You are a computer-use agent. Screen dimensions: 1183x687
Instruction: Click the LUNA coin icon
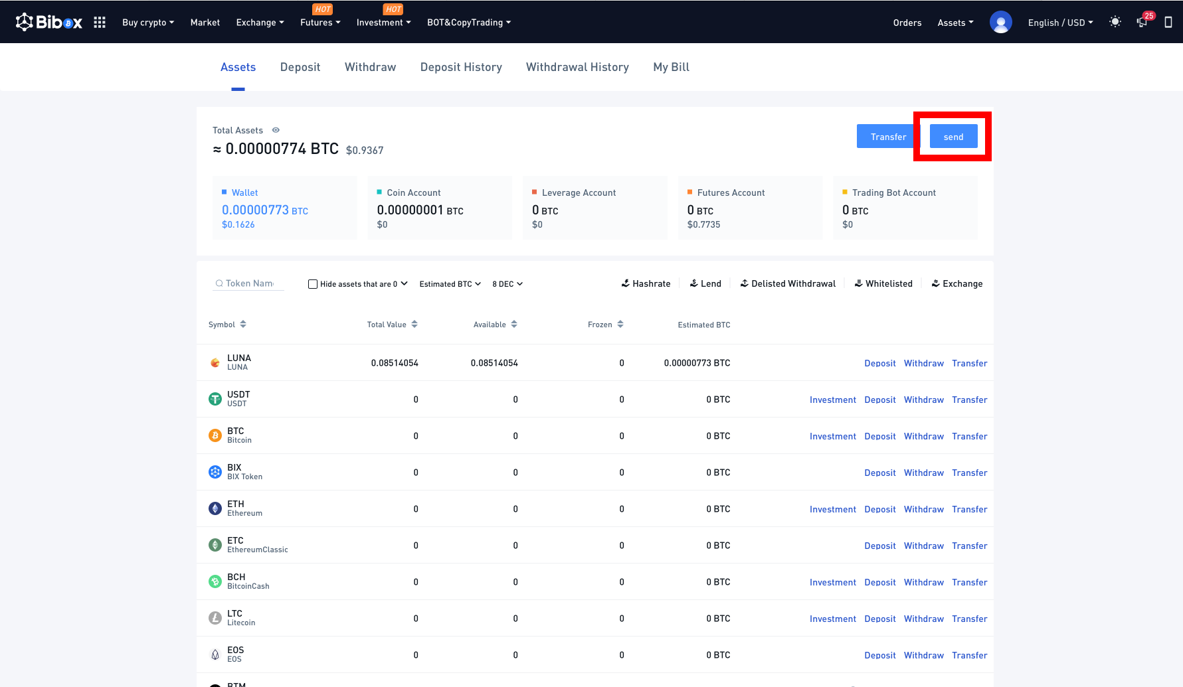[x=215, y=362]
